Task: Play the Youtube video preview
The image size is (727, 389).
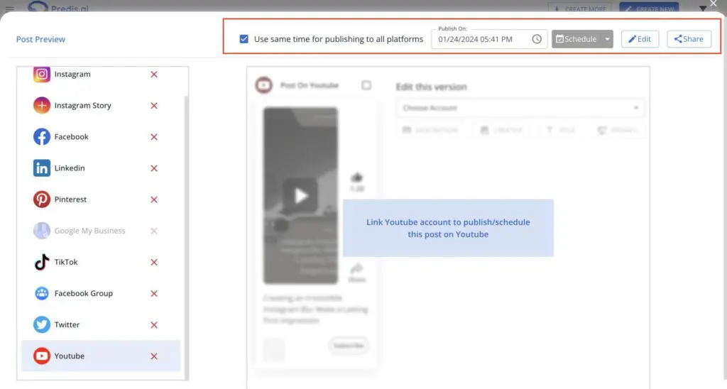Action: click(300, 195)
